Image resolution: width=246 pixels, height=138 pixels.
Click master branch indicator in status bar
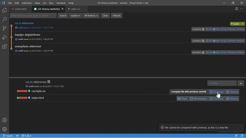(8, 136)
